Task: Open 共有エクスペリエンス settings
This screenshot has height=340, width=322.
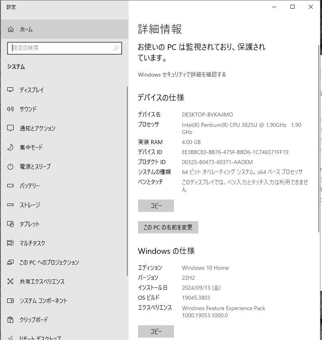Action: tap(64, 281)
